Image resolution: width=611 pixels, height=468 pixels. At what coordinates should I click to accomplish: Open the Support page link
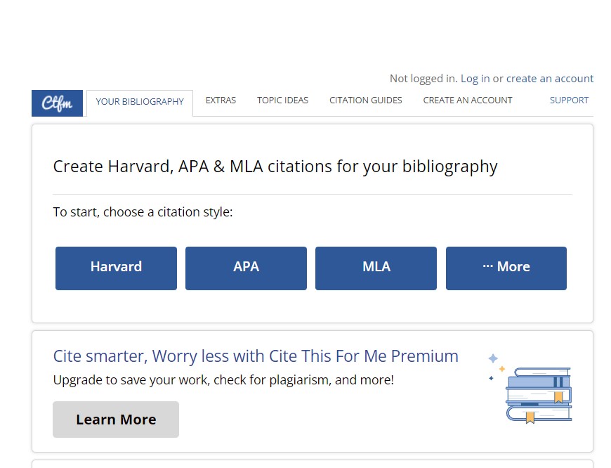[x=569, y=100]
